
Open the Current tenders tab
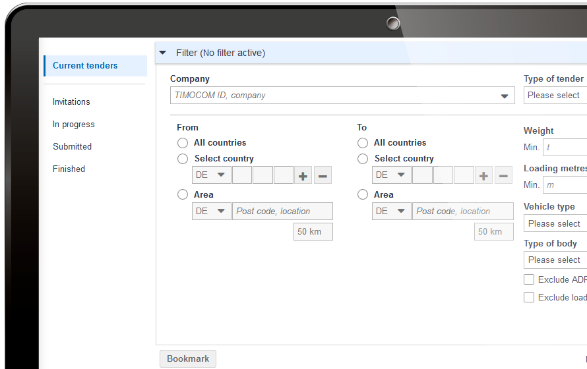coord(85,66)
